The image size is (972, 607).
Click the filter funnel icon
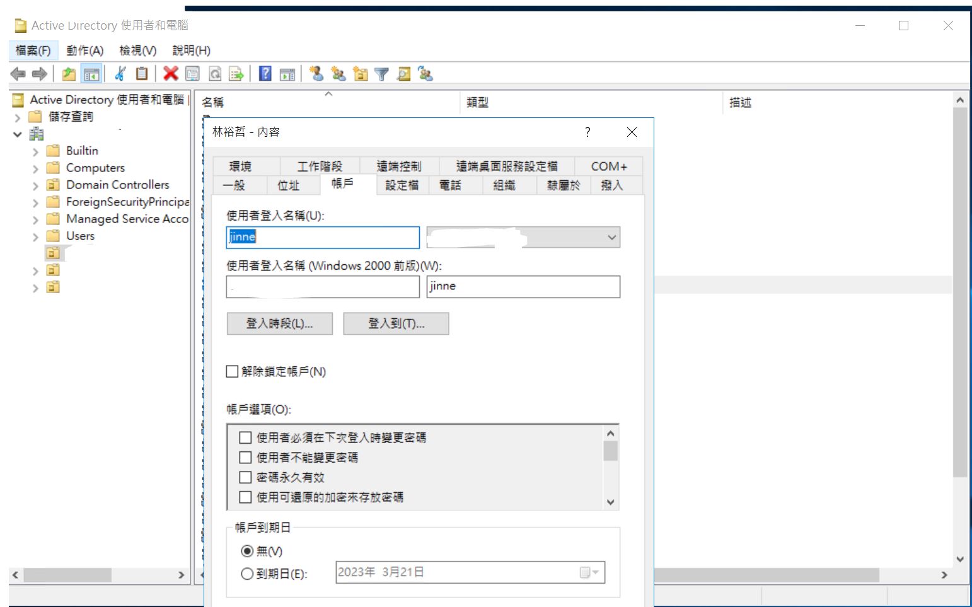[381, 74]
